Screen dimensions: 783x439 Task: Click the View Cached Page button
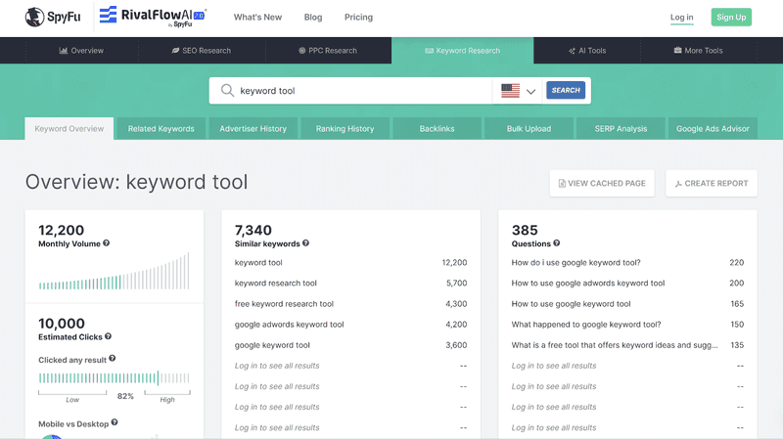[602, 183]
